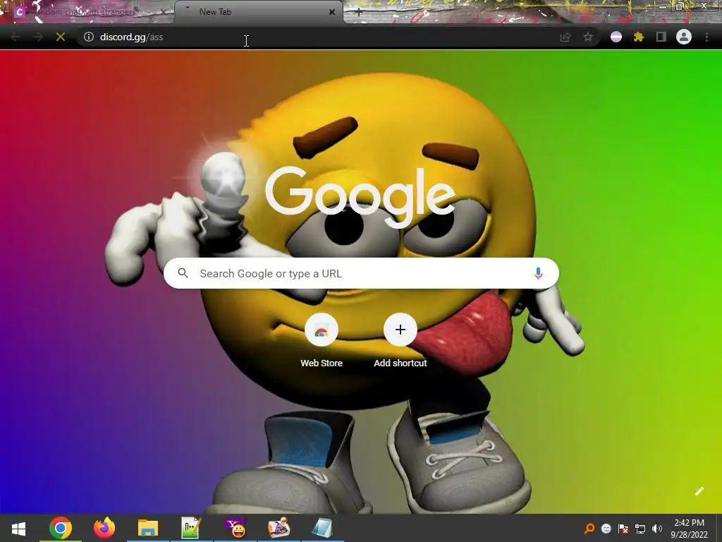Open the Windows Start menu

pyautogui.click(x=18, y=528)
